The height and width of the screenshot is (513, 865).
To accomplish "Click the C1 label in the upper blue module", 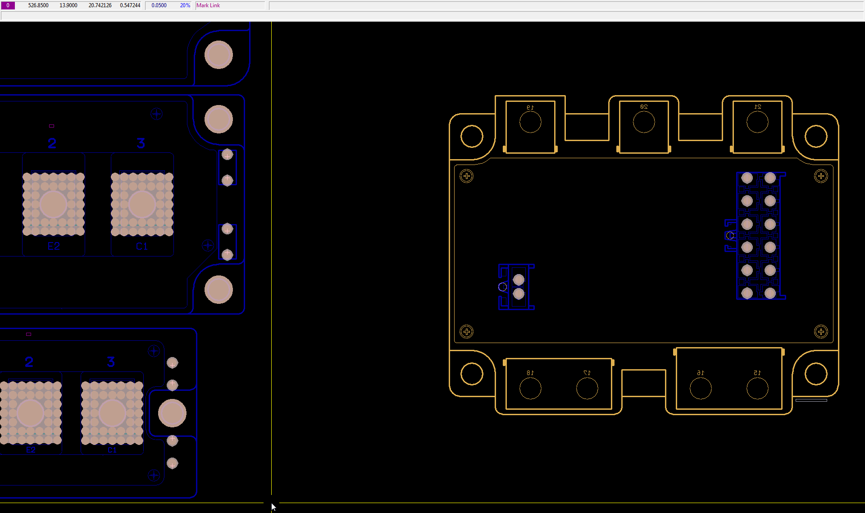I will (142, 246).
